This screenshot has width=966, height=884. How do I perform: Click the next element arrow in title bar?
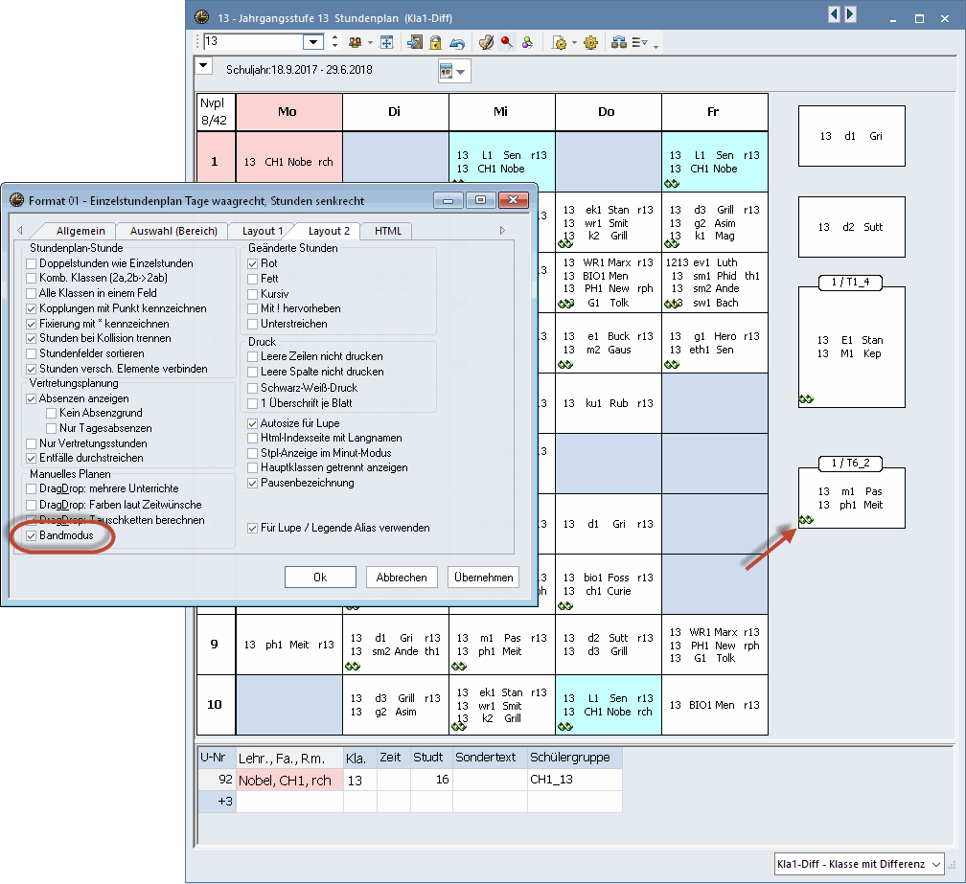click(x=850, y=14)
